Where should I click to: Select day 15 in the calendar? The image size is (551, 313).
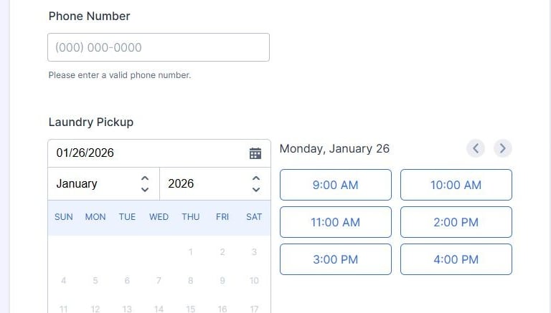click(x=191, y=309)
